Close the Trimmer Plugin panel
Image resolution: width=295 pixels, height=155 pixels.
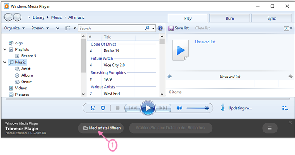point(290,122)
